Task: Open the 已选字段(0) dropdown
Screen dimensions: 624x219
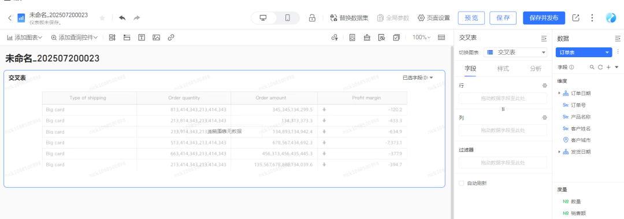Action: click(418, 77)
